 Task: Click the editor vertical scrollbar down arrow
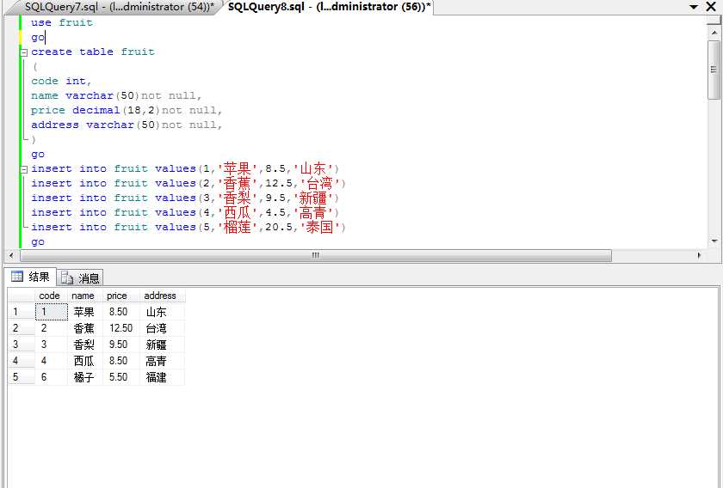tap(714, 241)
